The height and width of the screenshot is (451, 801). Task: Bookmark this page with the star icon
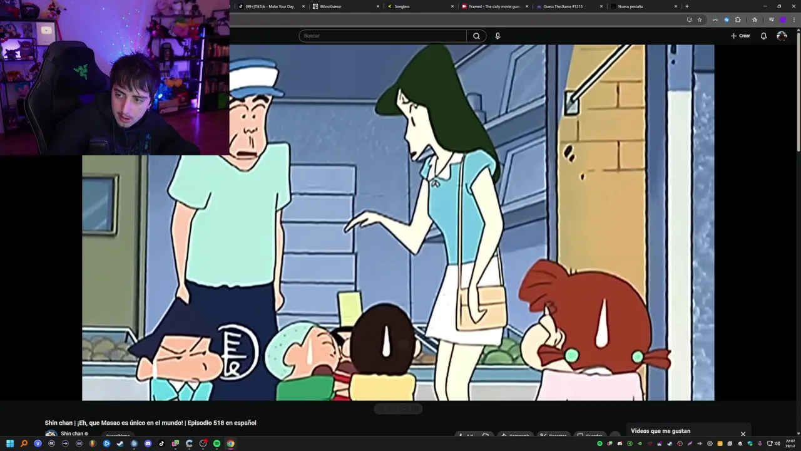point(700,19)
